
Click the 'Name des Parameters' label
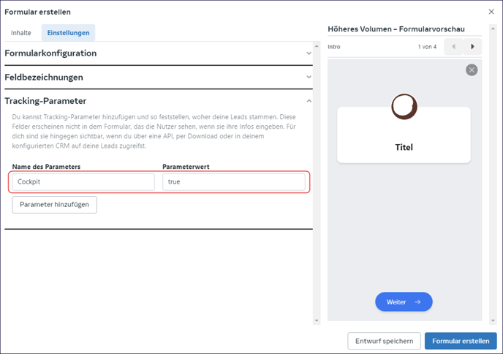click(x=46, y=167)
